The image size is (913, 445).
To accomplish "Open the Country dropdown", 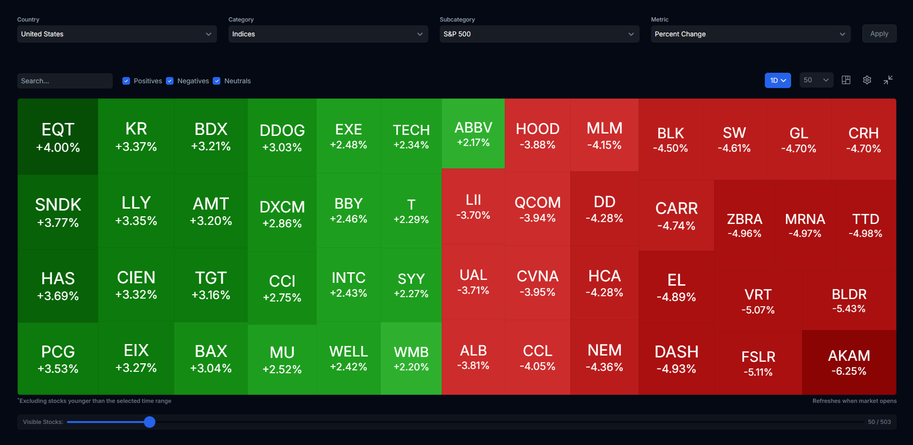I will (117, 34).
